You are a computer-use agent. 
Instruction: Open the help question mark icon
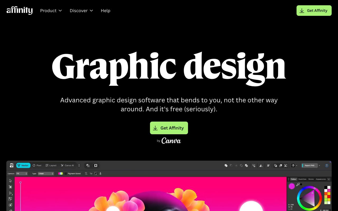tap(327, 165)
